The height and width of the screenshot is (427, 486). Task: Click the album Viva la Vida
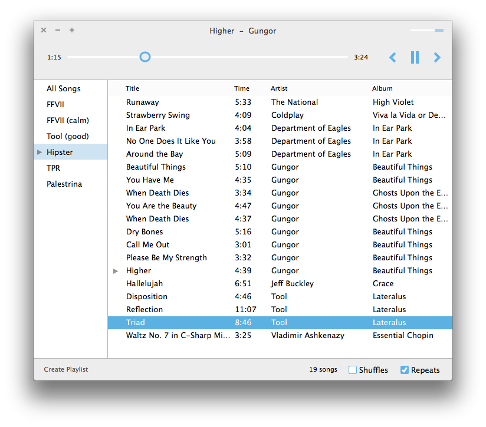(409, 115)
